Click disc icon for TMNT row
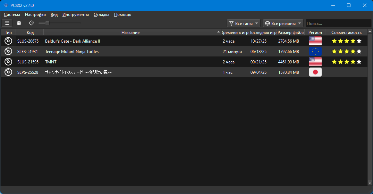The height and width of the screenshot is (194, 373). pos(8,62)
